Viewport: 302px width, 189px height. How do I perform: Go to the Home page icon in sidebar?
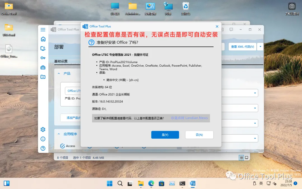click(43, 39)
